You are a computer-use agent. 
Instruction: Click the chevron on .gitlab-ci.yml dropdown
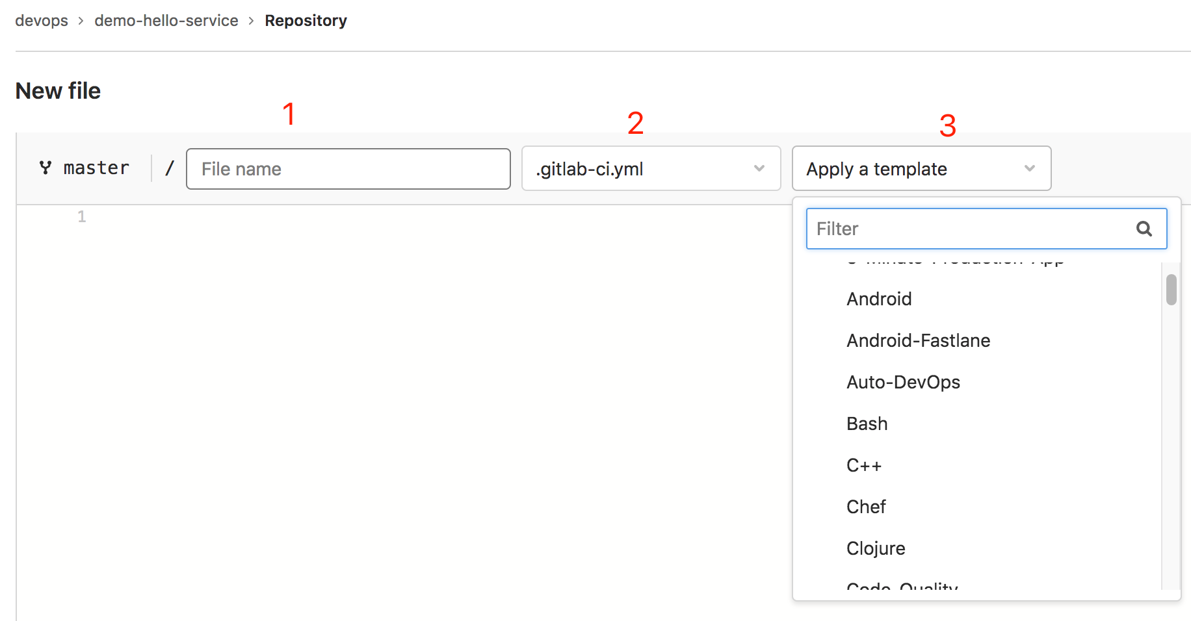point(759,168)
